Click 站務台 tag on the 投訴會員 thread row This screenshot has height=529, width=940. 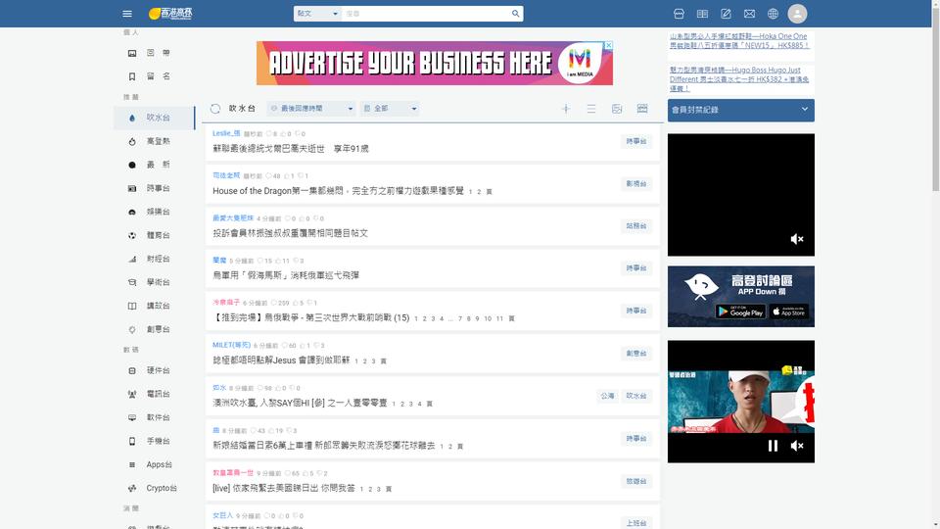pyautogui.click(x=636, y=226)
